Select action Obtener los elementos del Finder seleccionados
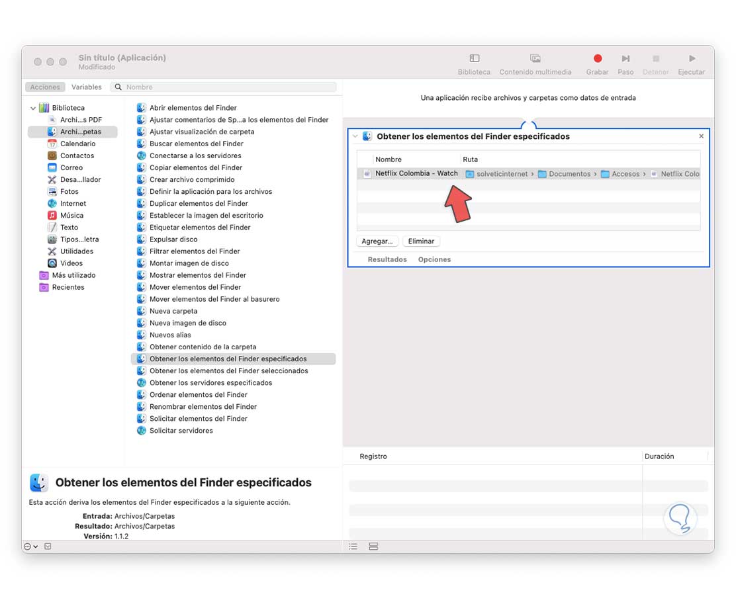The width and height of the screenshot is (736, 608). [222, 371]
